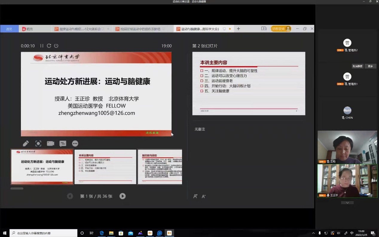Screen dimensions: 379x237
Task: End the slideshow with power icon
Action: pyautogui.click(x=56, y=46)
